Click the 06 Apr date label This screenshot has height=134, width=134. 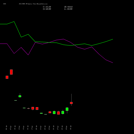click(6, 128)
